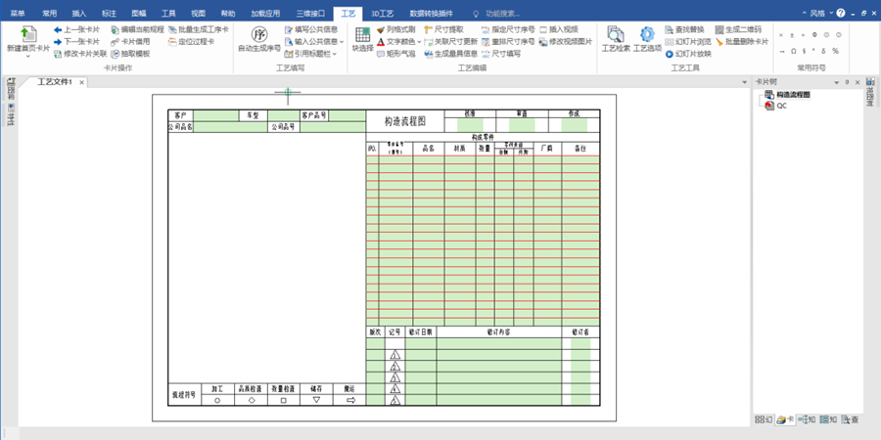Image resolution: width=881 pixels, height=440 pixels.
Task: Open the 输入公共信息 dropdown
Action: point(342,41)
